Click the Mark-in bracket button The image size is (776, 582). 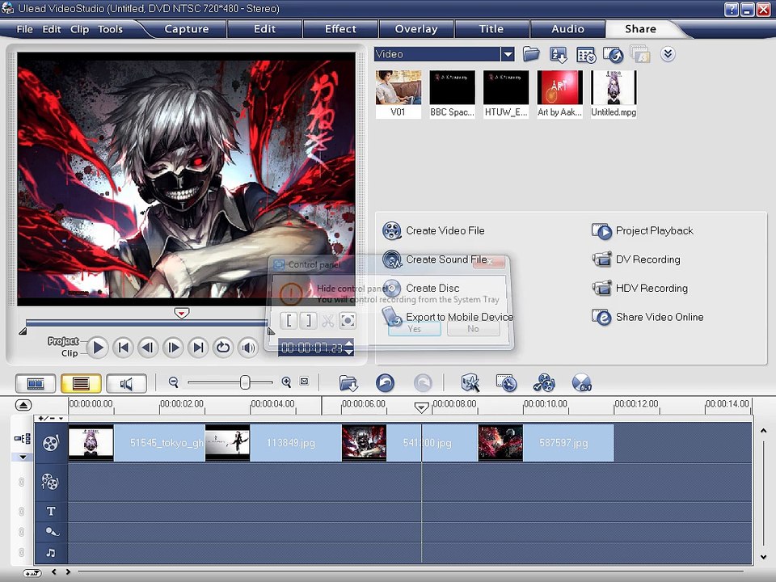[289, 321]
